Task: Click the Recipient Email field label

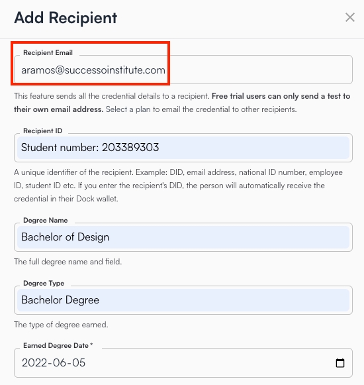Action: click(x=48, y=52)
